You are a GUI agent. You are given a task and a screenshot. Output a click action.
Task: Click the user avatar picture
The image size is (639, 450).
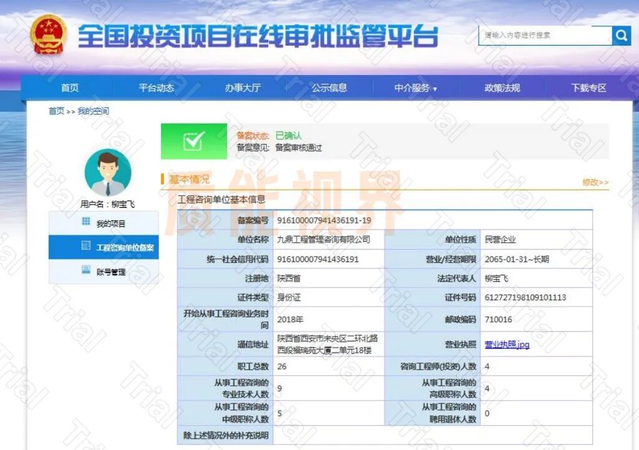107,173
